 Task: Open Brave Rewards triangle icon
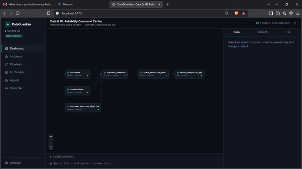point(244,13)
